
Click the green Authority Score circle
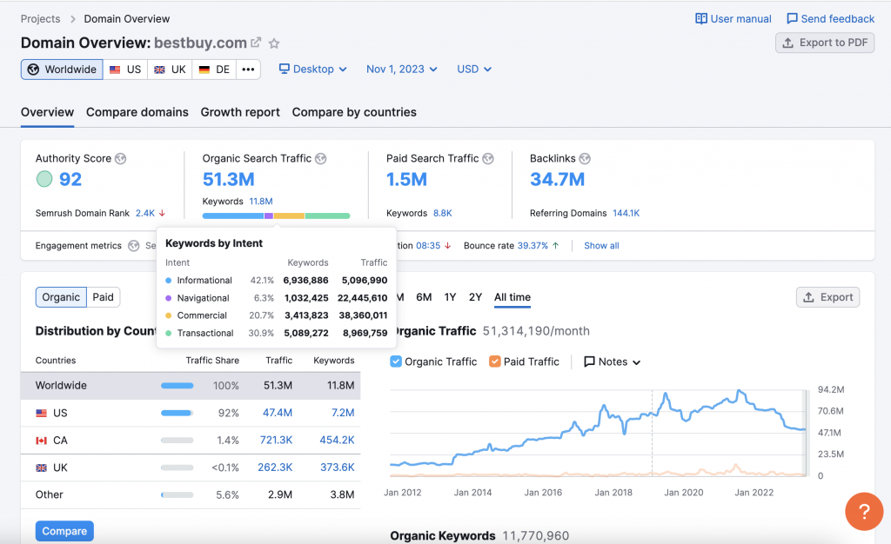coord(44,179)
